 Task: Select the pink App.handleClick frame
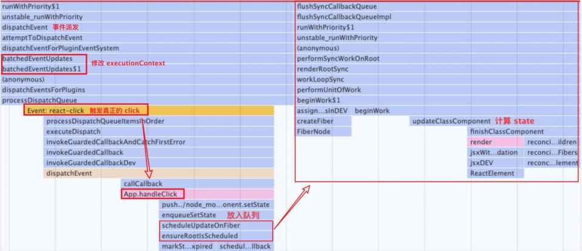(152, 194)
